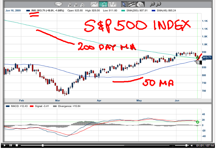Screen dimensions: 216x149
Task: Click the High: 928.00 value
Action: pos(92,11)
